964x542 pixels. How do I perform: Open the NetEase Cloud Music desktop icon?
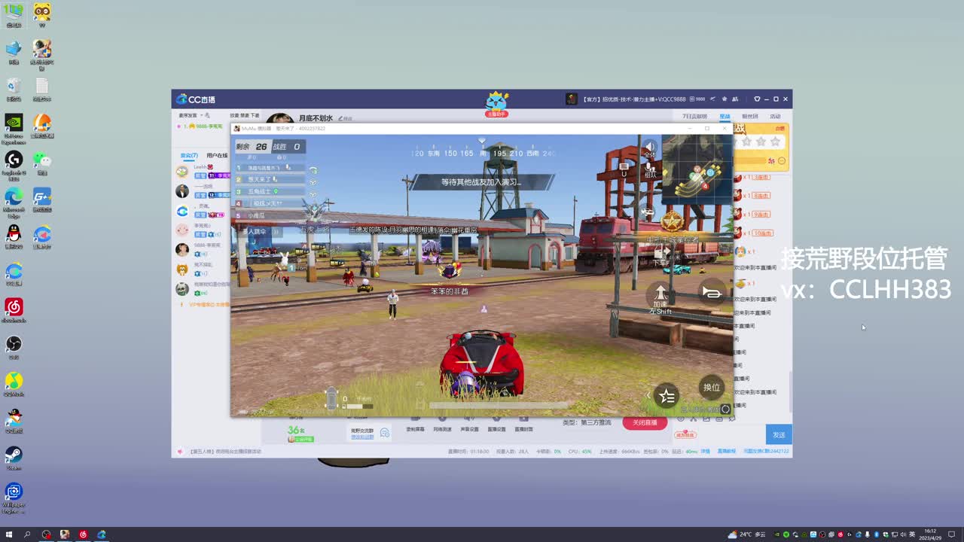tap(14, 310)
